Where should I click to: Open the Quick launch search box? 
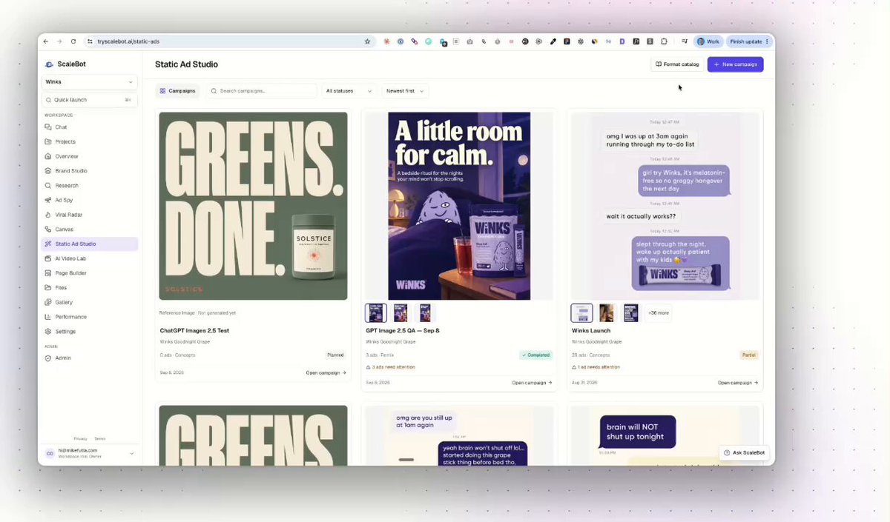click(x=90, y=99)
